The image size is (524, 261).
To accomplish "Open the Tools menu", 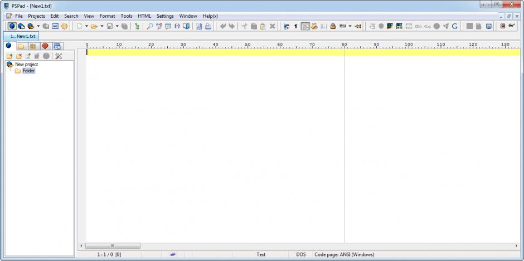I will [x=127, y=16].
